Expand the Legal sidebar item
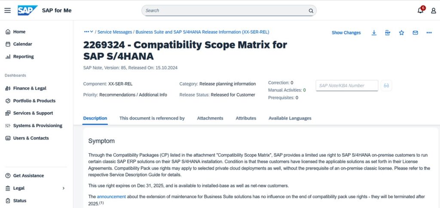This screenshot has height=208, width=440. click(x=64, y=188)
